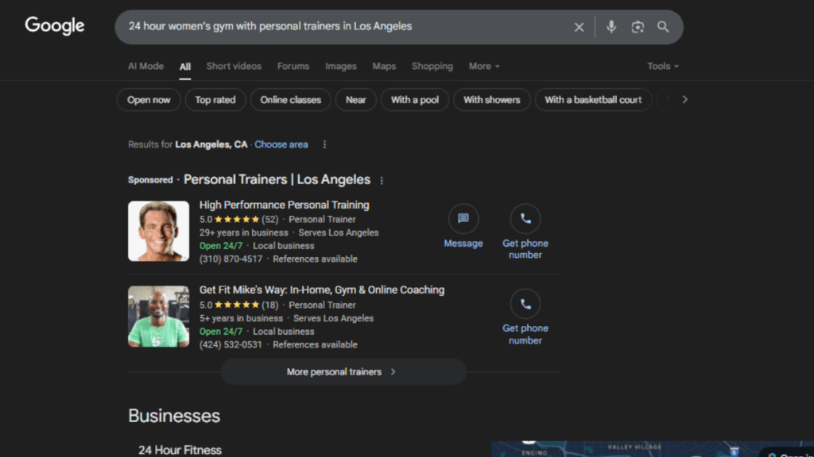
Task: Click 29+ years in business text
Action: point(243,232)
